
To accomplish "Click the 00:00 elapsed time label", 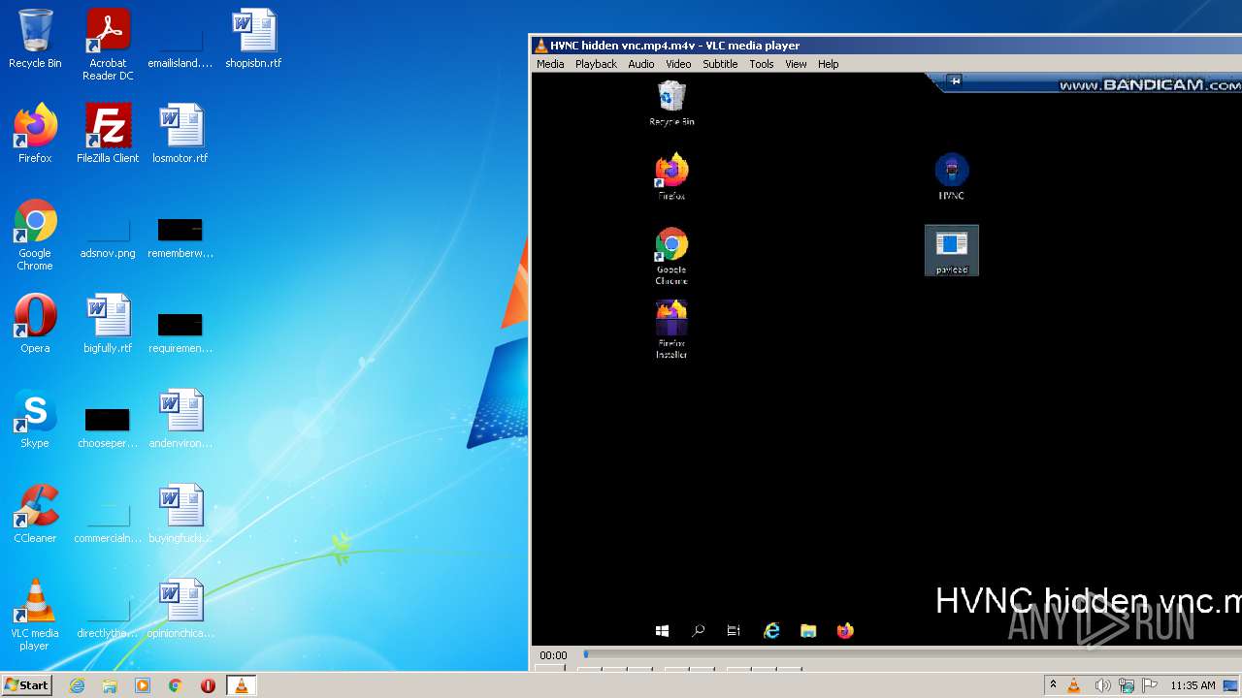I will [x=553, y=655].
